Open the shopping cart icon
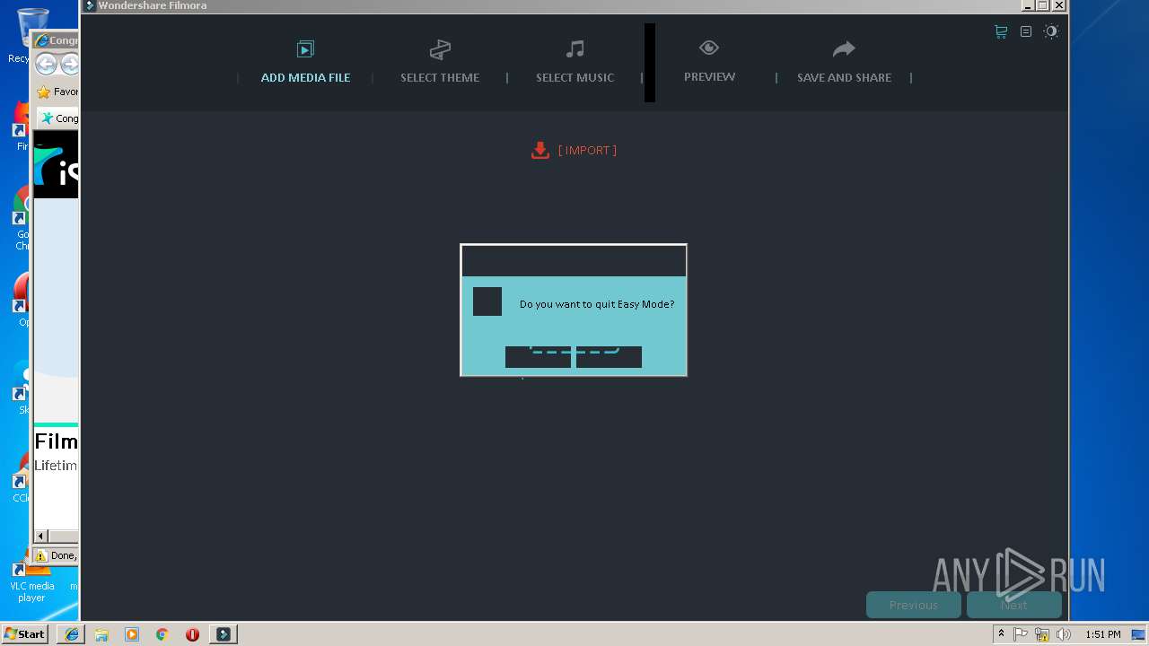The height and width of the screenshot is (646, 1149). coord(1001,31)
